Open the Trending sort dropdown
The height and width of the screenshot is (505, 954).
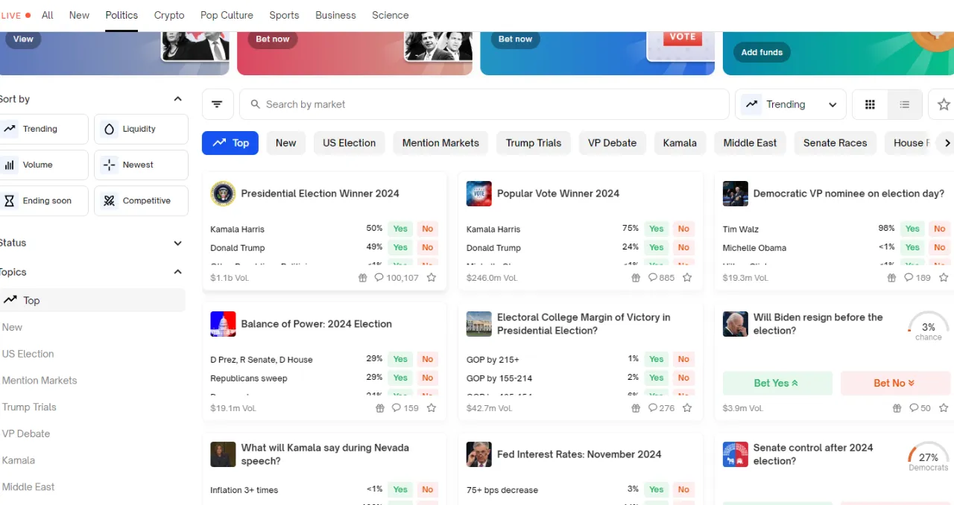pyautogui.click(x=791, y=104)
